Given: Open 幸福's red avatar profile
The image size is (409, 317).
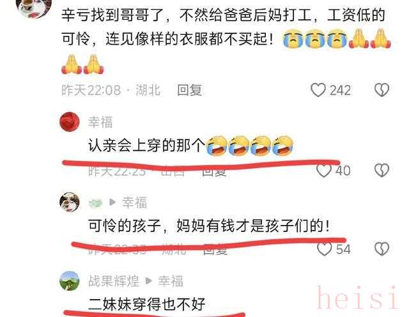Looking at the screenshot, I should (70, 122).
